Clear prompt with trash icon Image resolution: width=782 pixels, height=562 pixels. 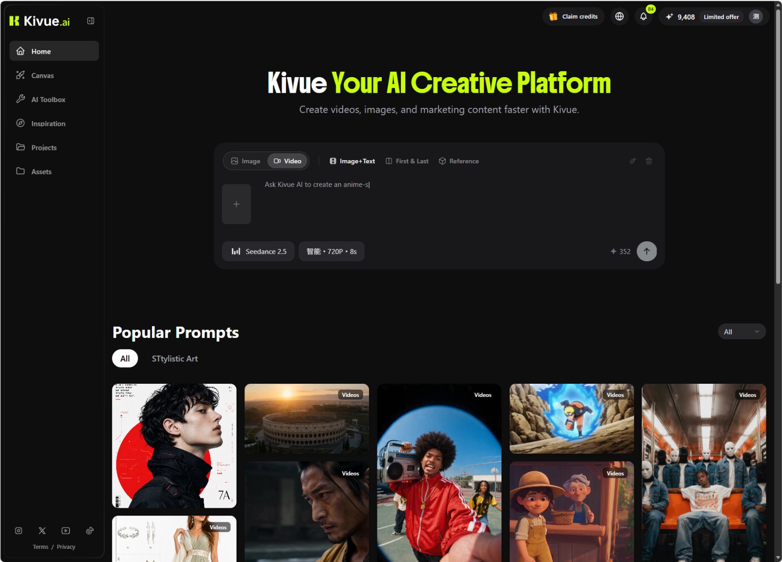[649, 161]
